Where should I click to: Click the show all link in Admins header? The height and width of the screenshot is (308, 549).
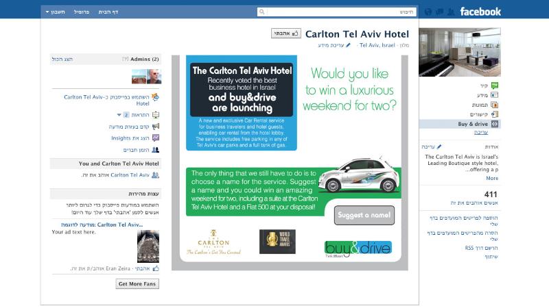point(62,59)
